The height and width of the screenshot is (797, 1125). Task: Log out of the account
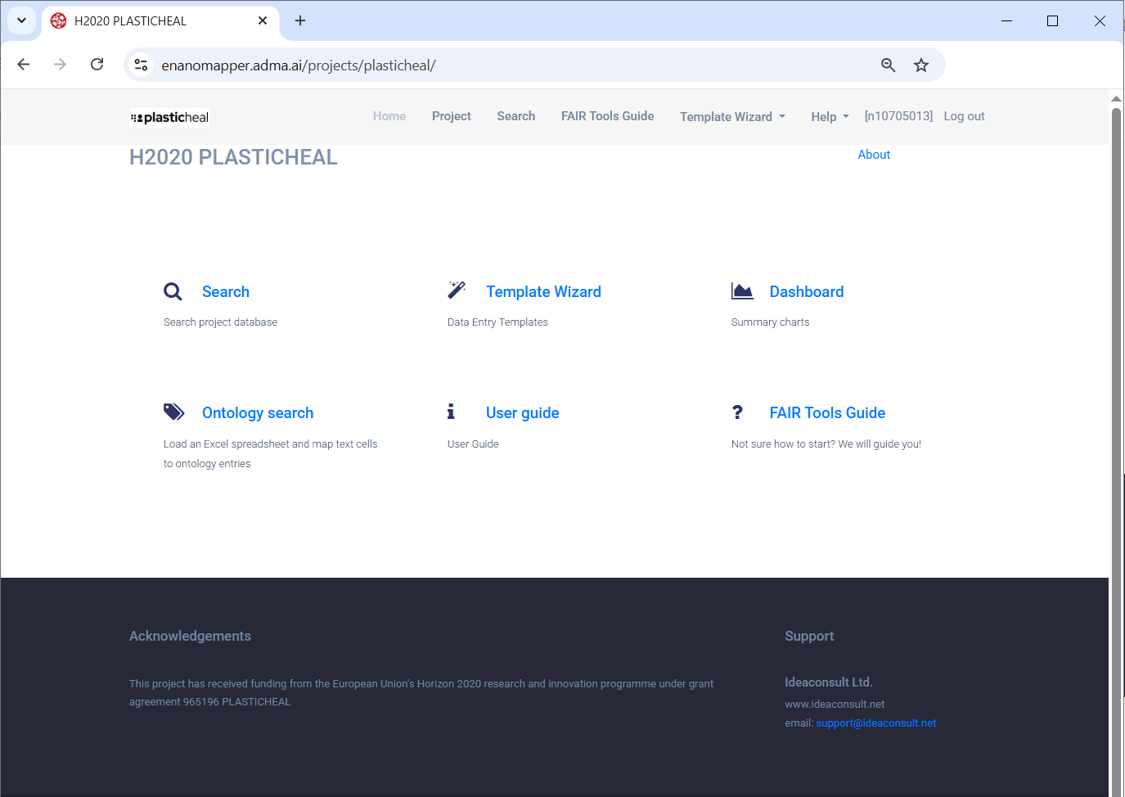click(x=964, y=116)
